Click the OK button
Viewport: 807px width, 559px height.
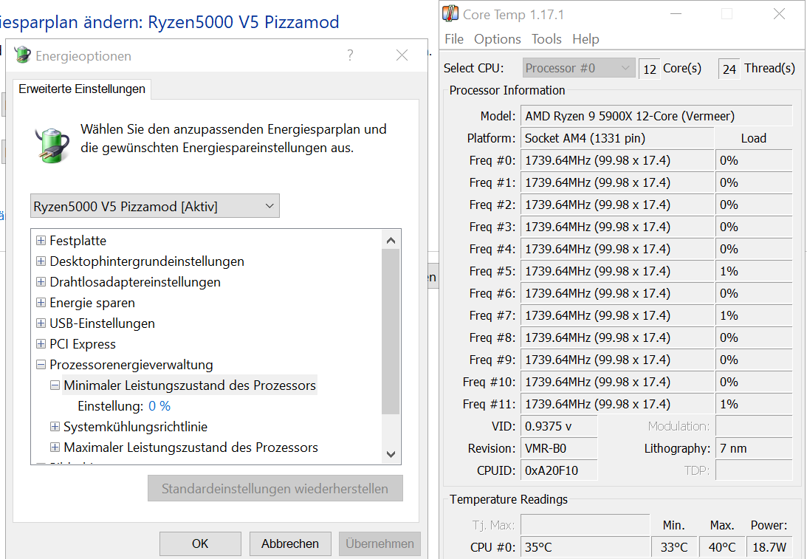(200, 543)
